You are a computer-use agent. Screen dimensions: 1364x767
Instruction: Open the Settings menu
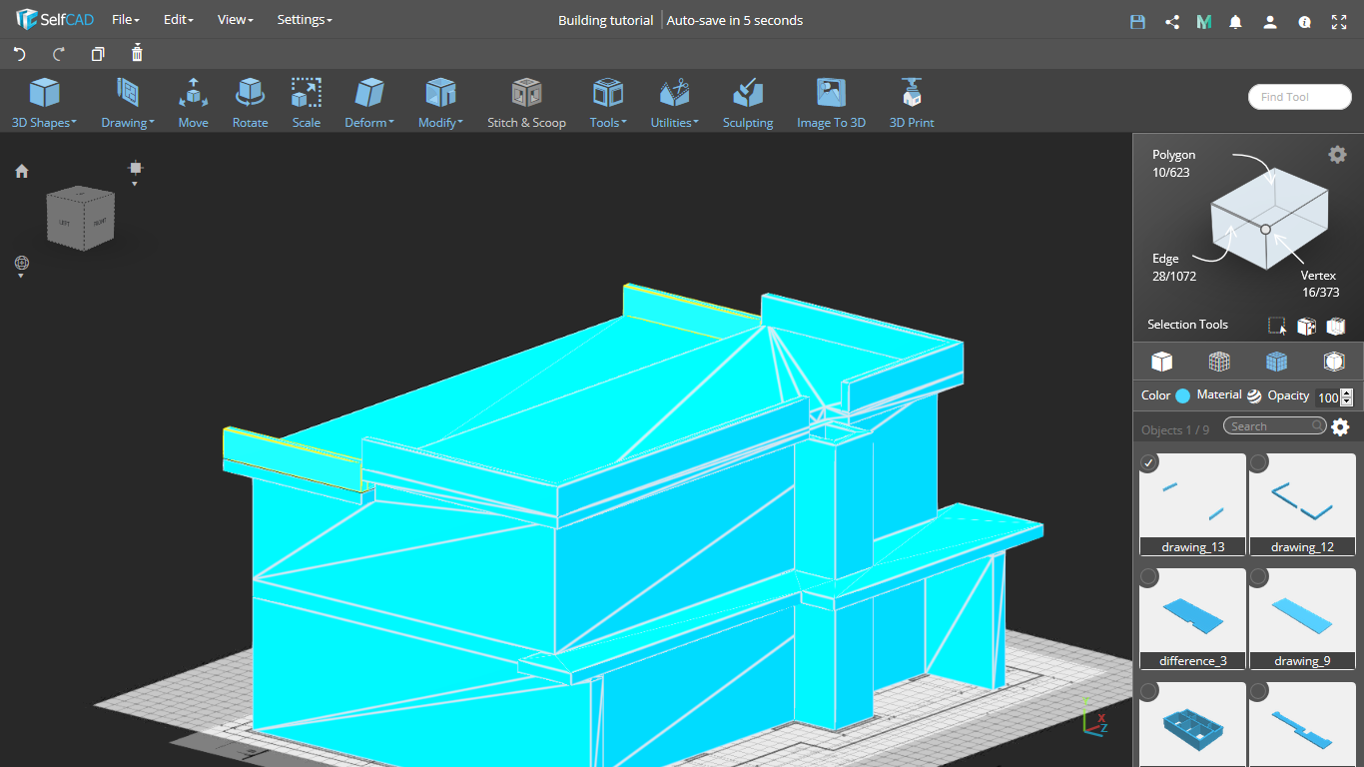point(305,20)
